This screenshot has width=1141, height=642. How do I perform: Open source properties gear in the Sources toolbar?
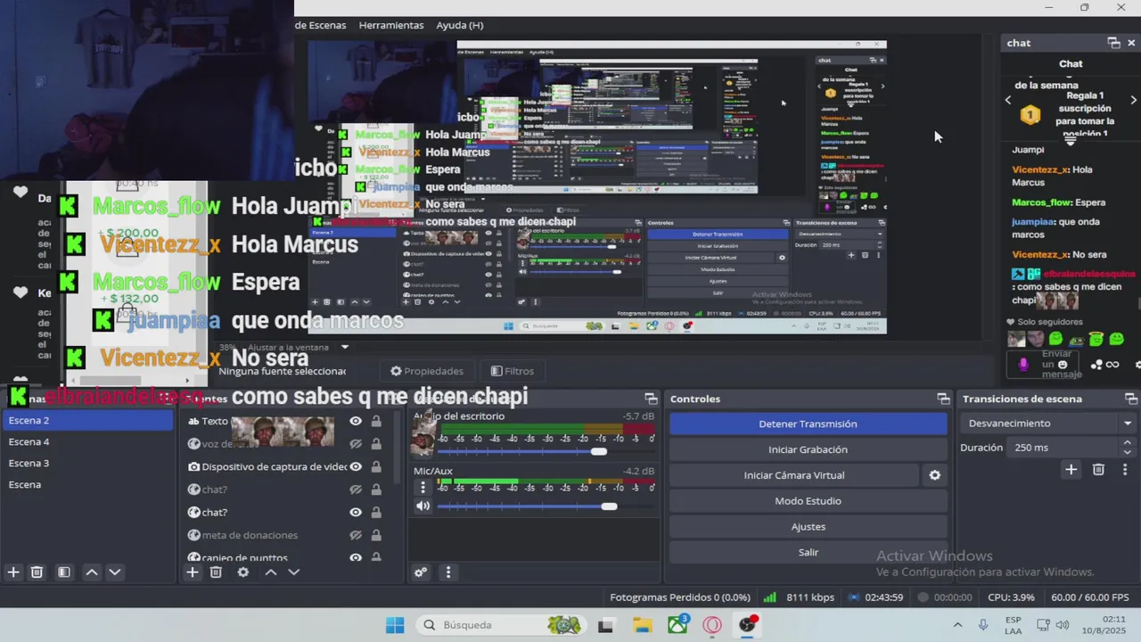tap(243, 572)
